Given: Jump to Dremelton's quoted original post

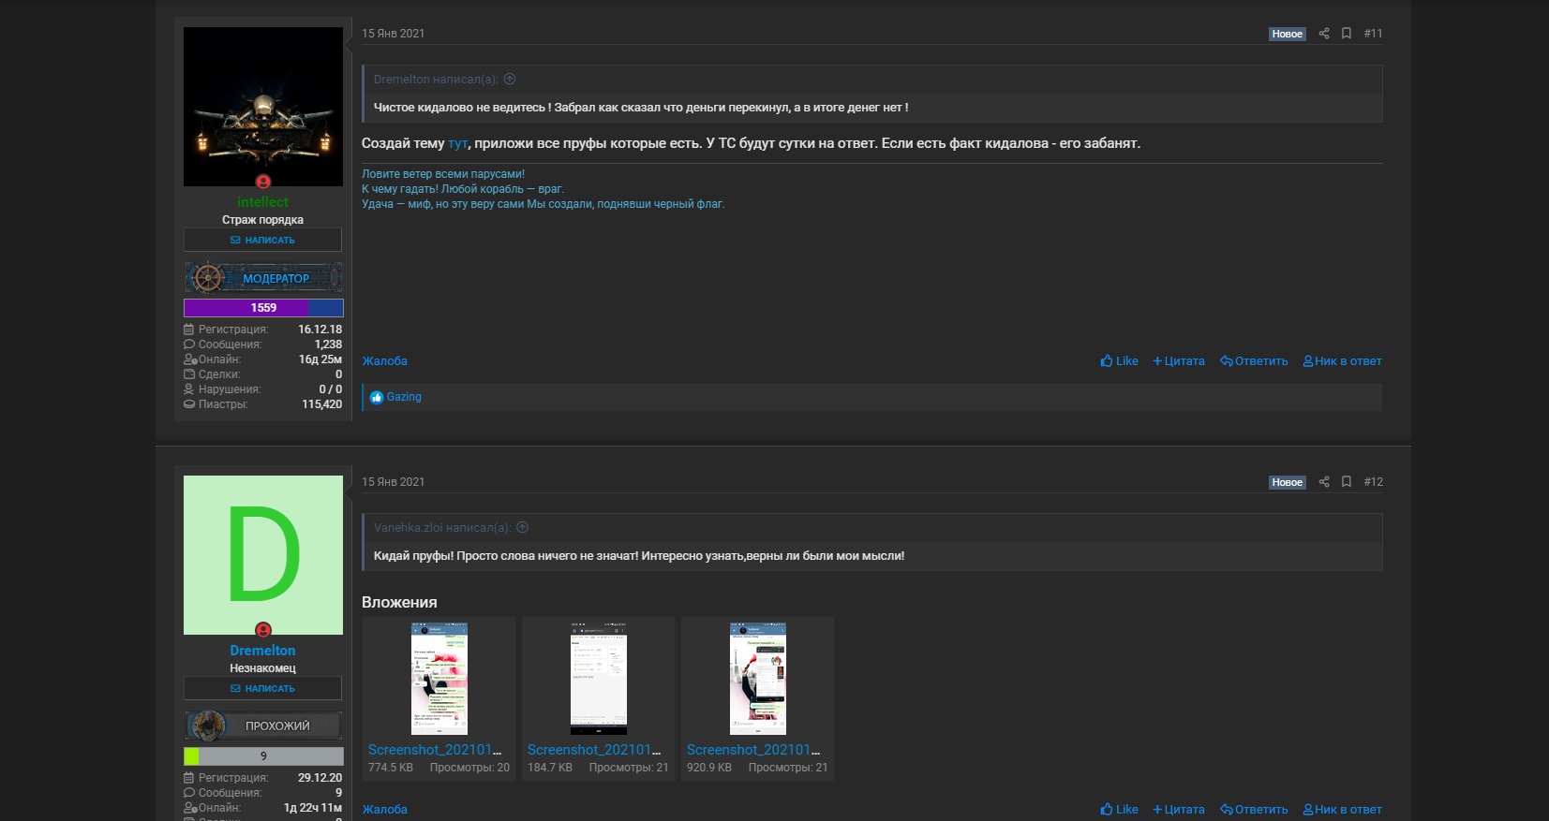Looking at the screenshot, I should (x=510, y=80).
